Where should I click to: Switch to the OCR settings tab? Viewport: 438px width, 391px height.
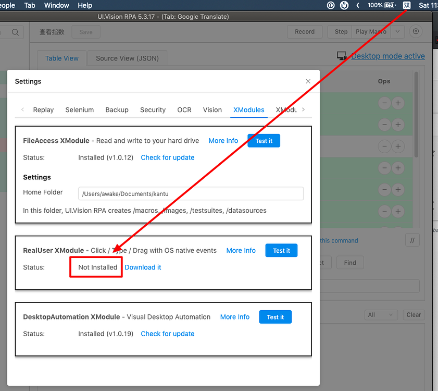pyautogui.click(x=184, y=110)
